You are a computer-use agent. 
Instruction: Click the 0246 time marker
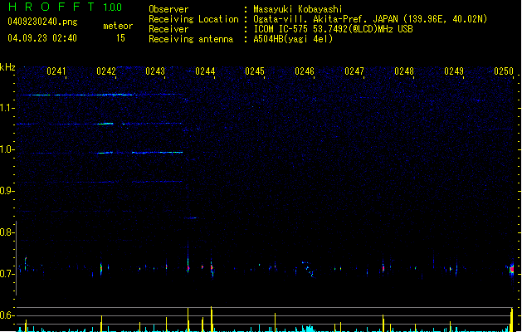[305, 71]
